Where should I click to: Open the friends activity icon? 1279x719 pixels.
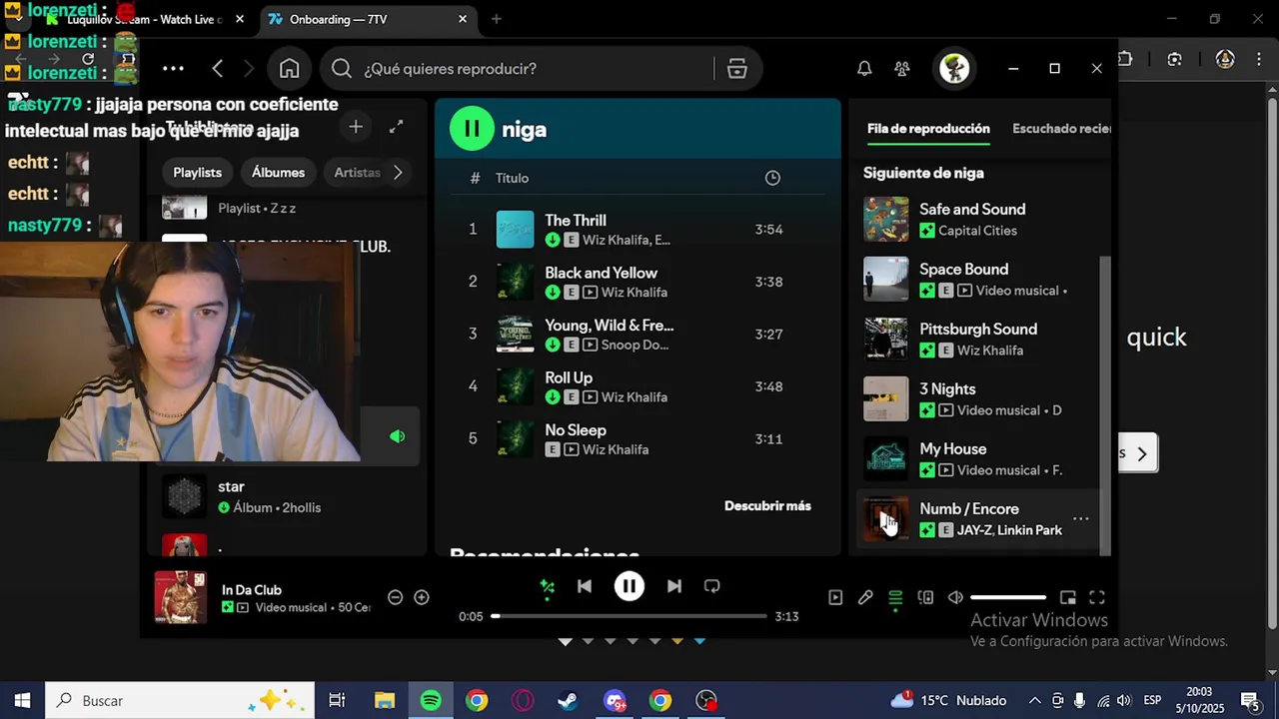902,69
